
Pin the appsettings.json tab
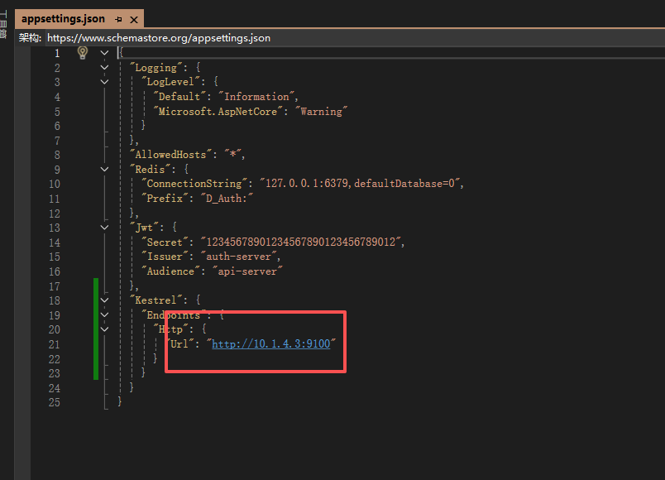[x=118, y=20]
